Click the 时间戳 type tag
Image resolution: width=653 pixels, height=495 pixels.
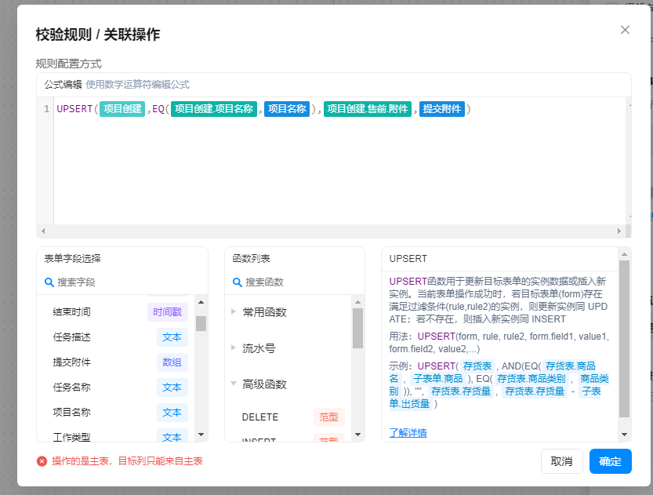tap(168, 312)
